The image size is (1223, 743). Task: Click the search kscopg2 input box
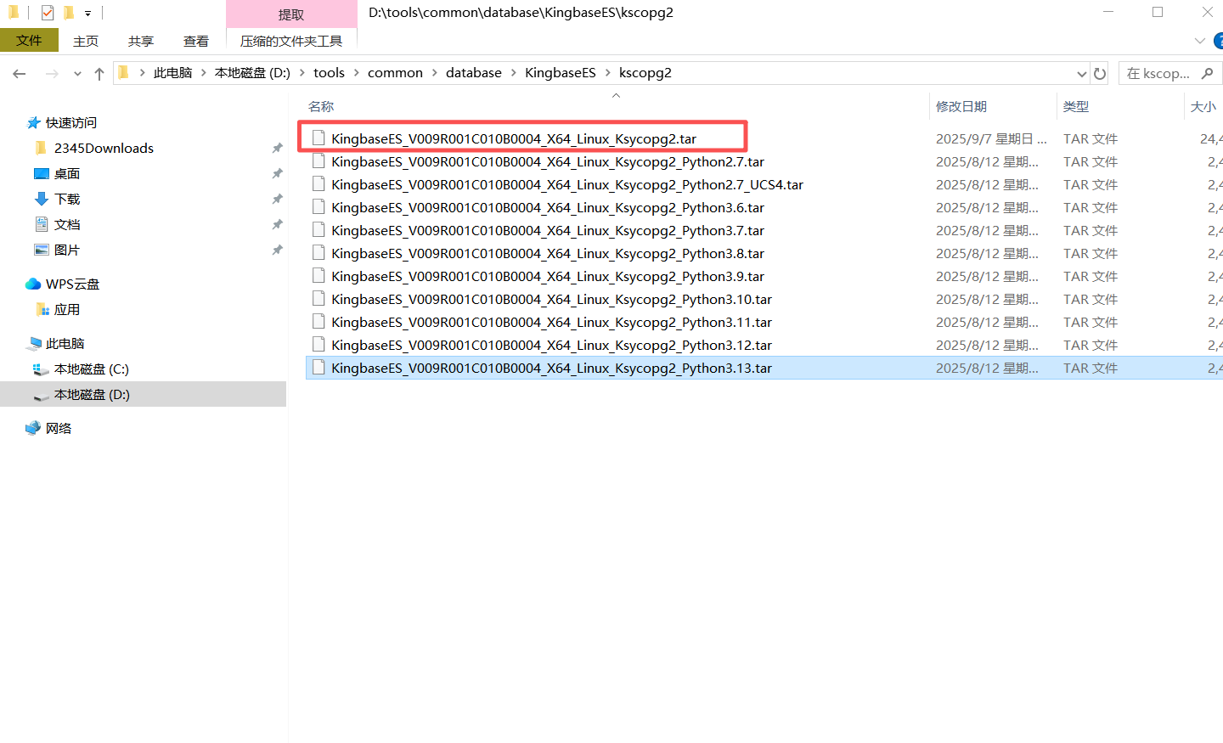(x=1159, y=74)
